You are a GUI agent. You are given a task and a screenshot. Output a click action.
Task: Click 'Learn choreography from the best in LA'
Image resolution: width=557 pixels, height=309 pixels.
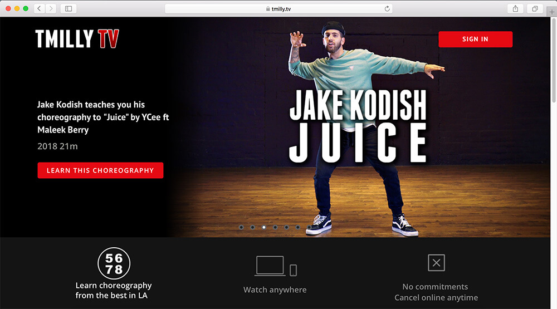click(113, 291)
